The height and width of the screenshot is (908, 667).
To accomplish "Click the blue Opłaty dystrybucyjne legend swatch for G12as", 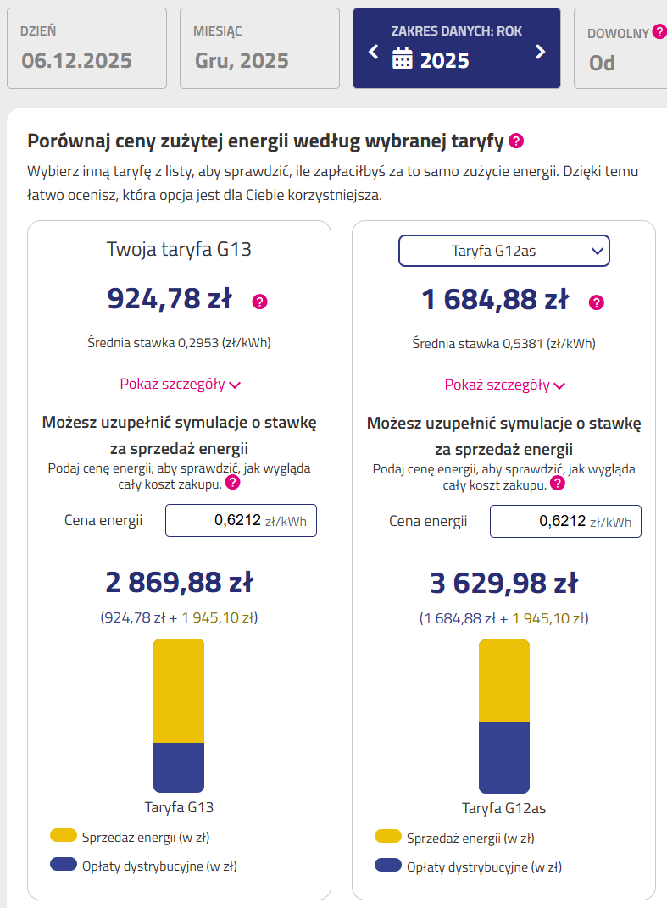I will [387, 866].
